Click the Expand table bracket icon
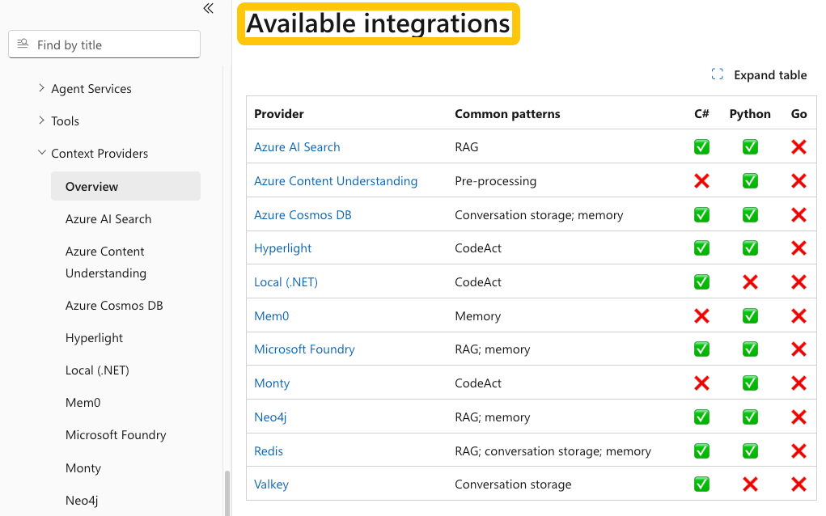826x516 pixels. click(x=717, y=74)
